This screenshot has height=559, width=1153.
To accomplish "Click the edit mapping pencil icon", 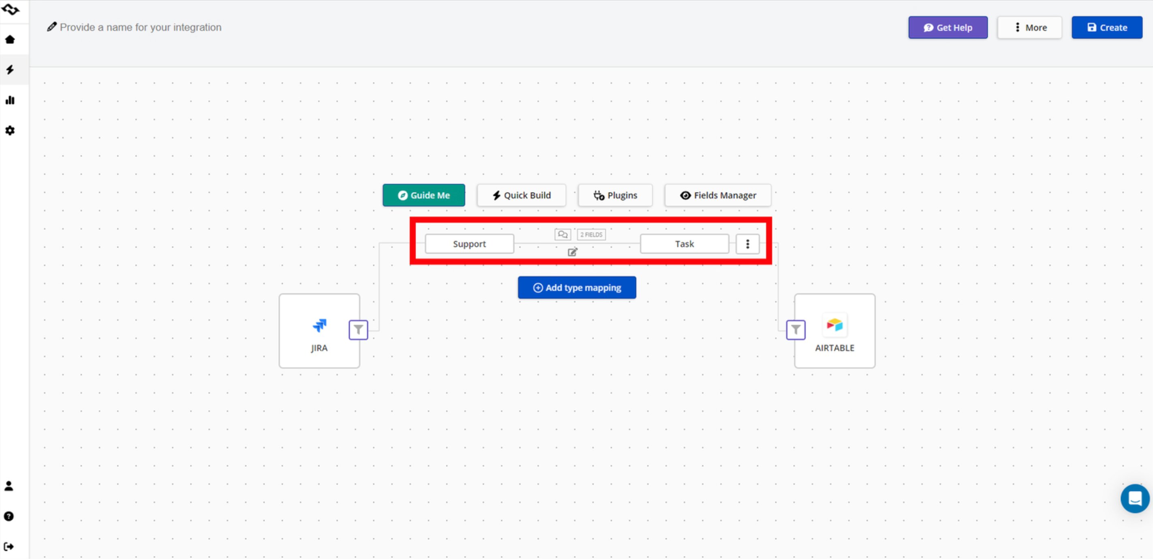I will pyautogui.click(x=572, y=252).
